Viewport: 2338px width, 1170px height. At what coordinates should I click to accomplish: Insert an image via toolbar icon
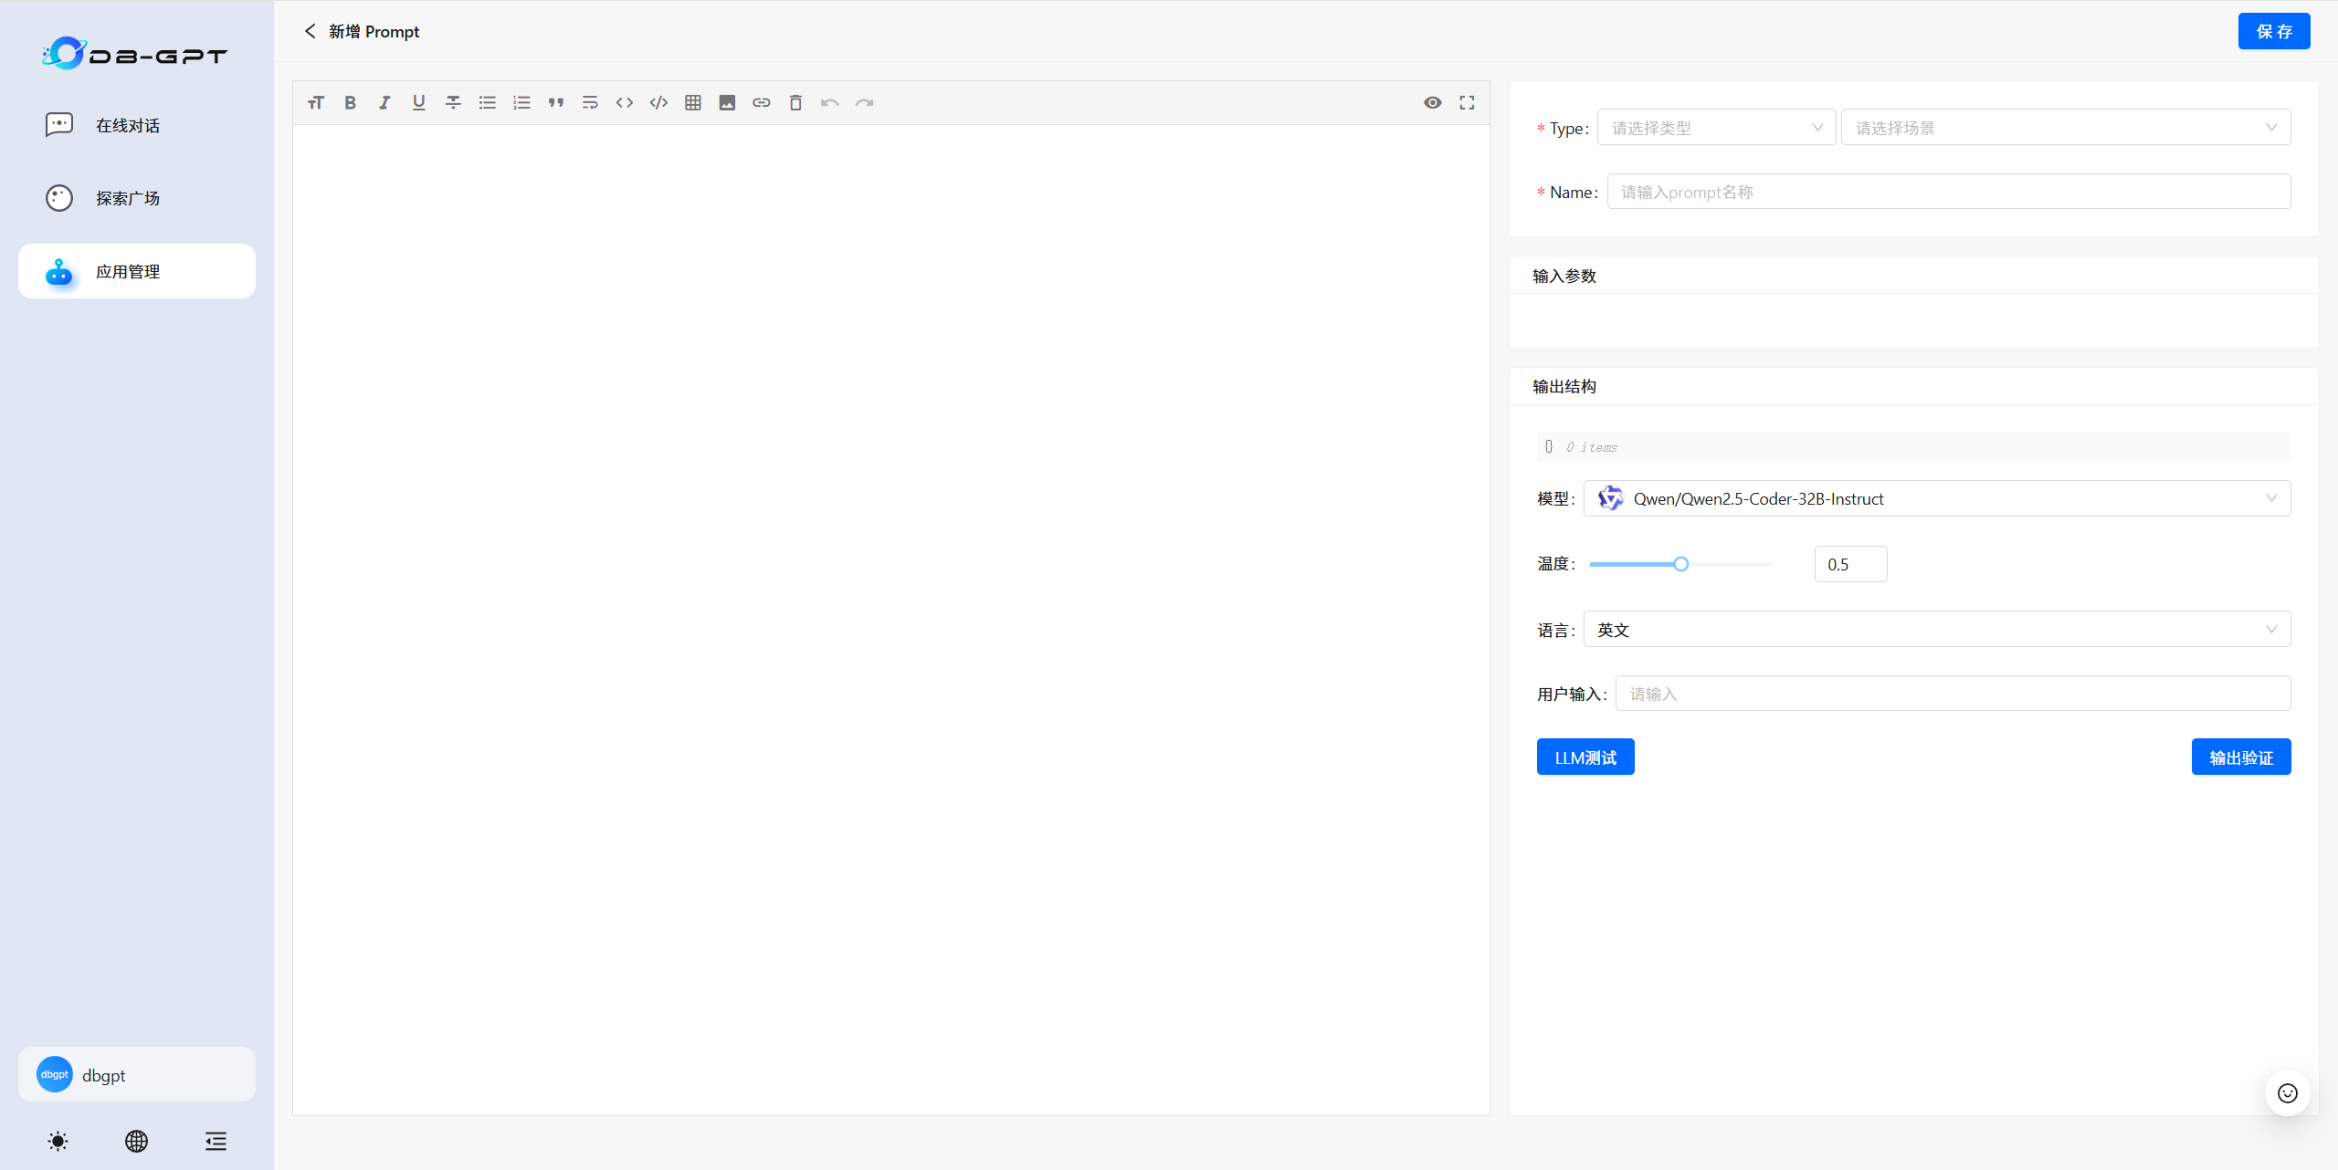727,103
